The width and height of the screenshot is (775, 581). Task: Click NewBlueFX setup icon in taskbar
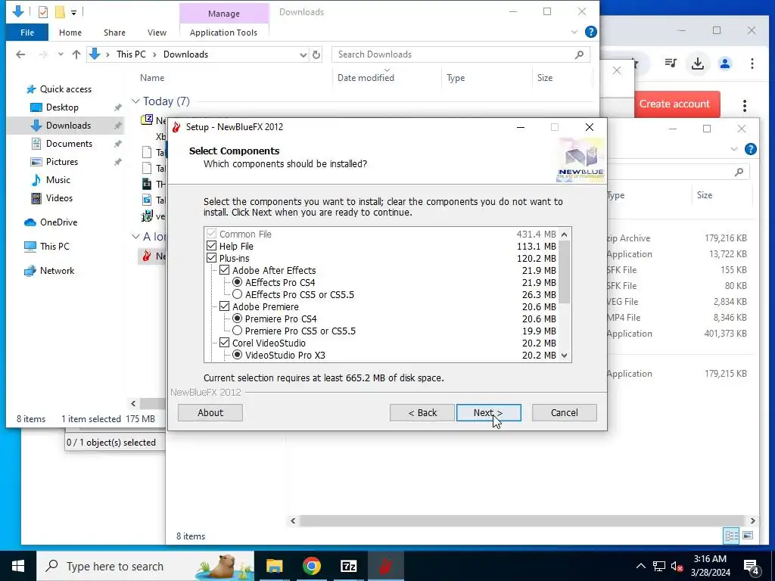pos(385,566)
